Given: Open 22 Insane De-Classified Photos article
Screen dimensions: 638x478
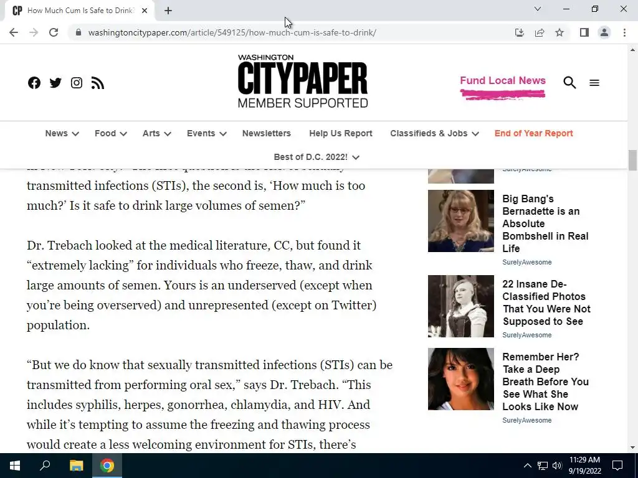Looking at the screenshot, I should point(546,303).
